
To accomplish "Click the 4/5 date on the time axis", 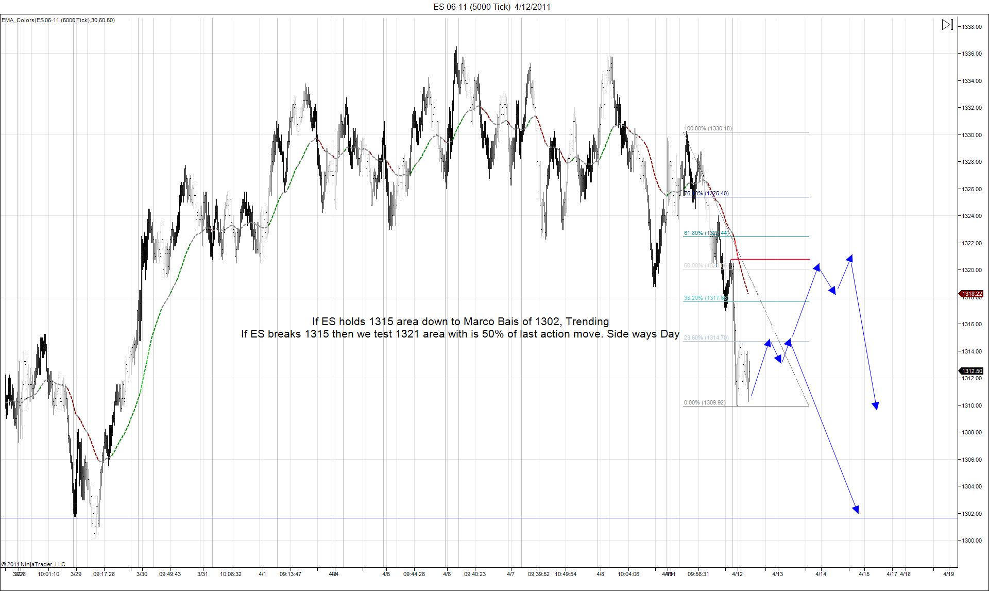I will coord(386,573).
